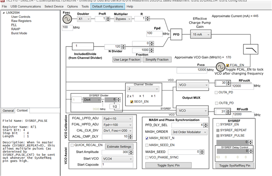Click the RFoutA power stepper

click(x=229, y=83)
